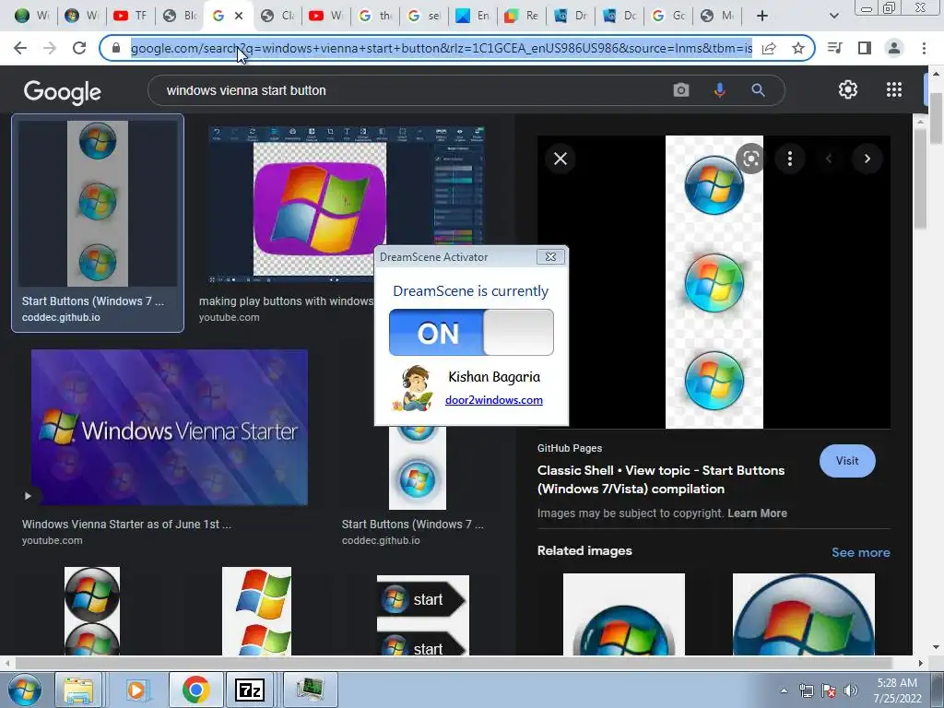Open new Chrome tab with plus
Viewport: 944px width, 708px height.
click(762, 16)
